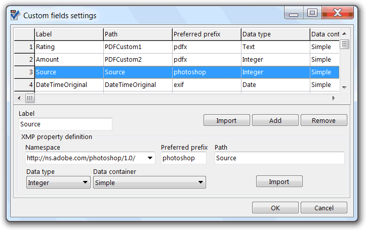
Task: Click the Preferred prefix column header
Action: click(x=207, y=34)
